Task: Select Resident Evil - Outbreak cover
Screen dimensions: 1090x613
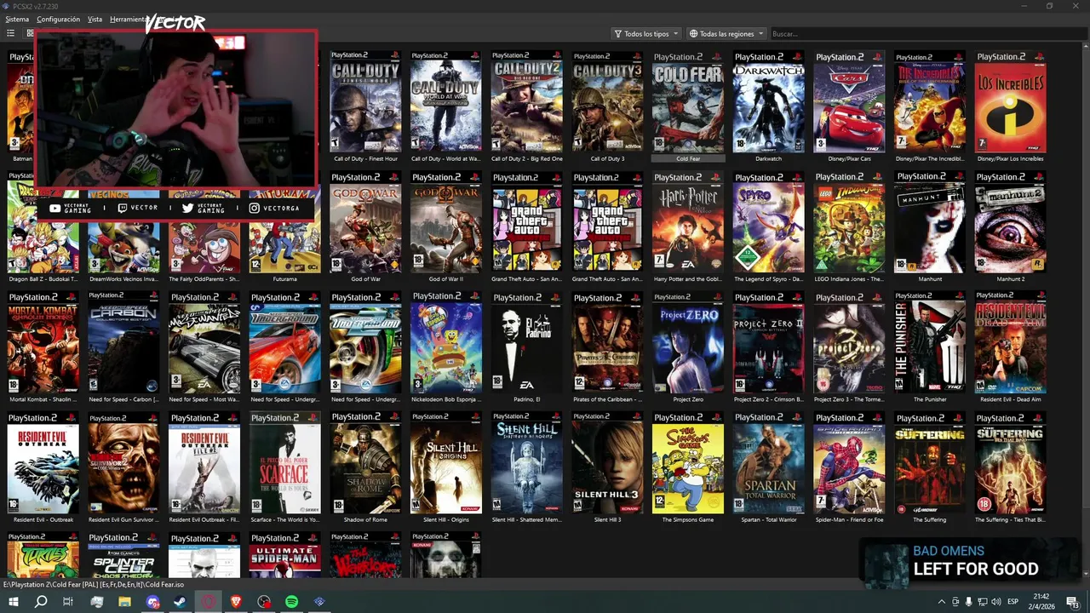Action: [x=43, y=462]
